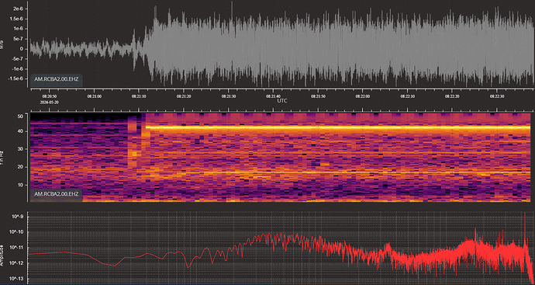Viewport: 535px width, 285px height.
Task: Click the 20 Hz spectrogram axis label
Action: pos(20,167)
